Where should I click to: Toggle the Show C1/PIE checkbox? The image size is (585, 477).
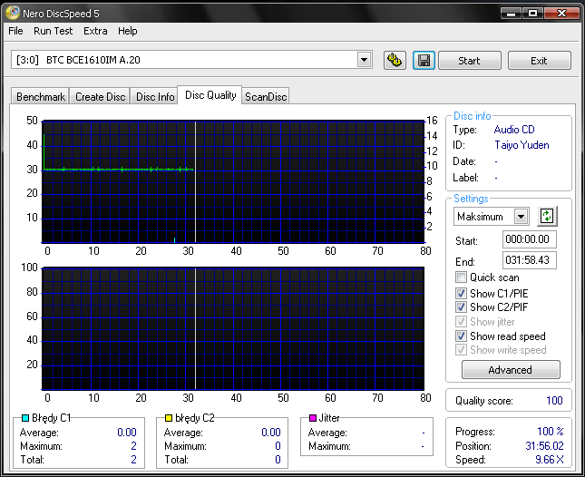(x=461, y=293)
